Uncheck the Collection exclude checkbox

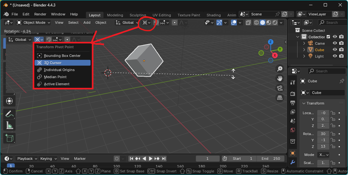point(328,37)
